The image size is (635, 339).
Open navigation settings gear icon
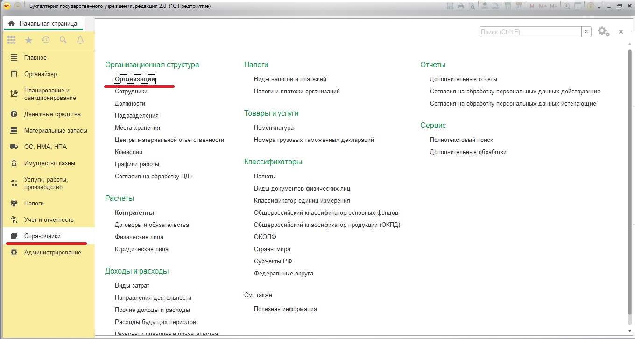603,31
